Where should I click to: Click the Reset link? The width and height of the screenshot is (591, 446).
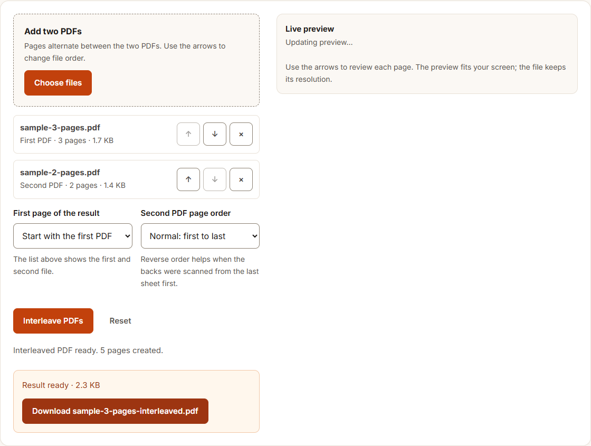point(120,321)
